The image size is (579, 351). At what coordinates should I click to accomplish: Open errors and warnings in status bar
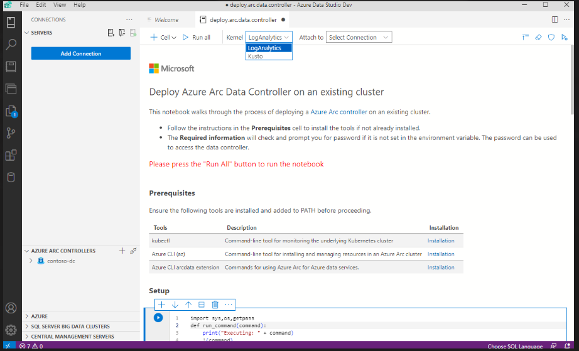pyautogui.click(x=31, y=346)
